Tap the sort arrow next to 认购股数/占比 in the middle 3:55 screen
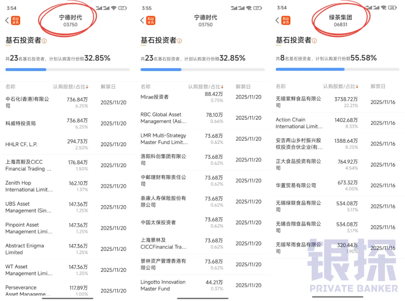 (x=222, y=87)
